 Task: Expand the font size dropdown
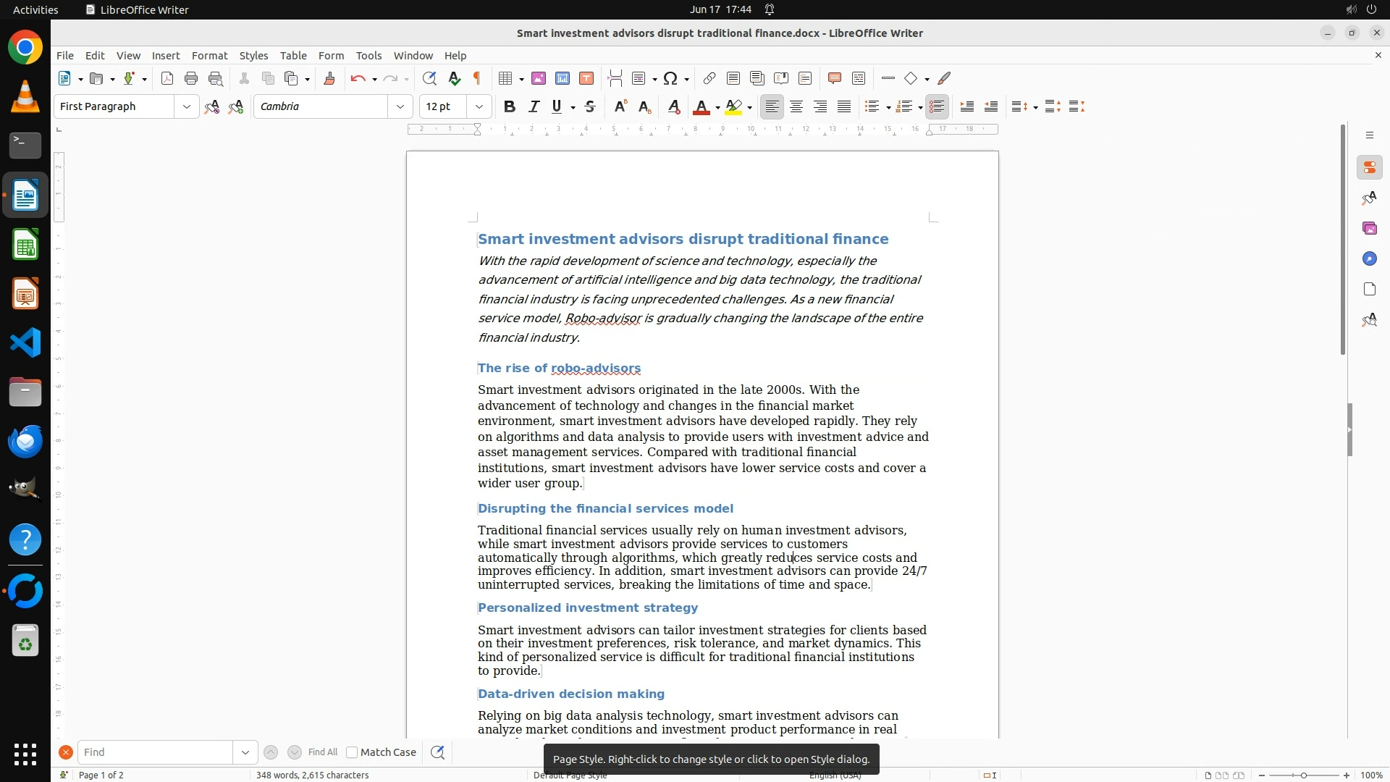(479, 107)
